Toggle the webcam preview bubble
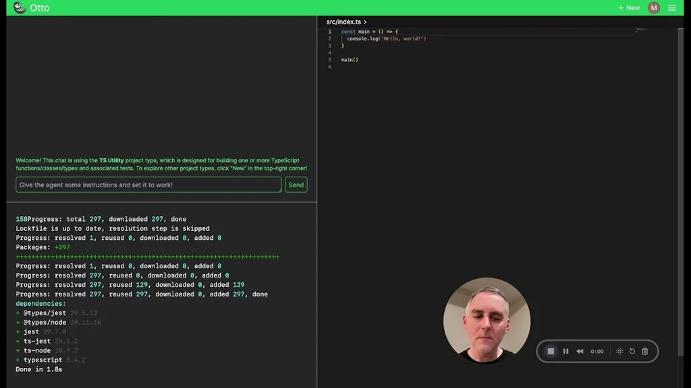Screen dimensions: 691x388 [x=487, y=321]
